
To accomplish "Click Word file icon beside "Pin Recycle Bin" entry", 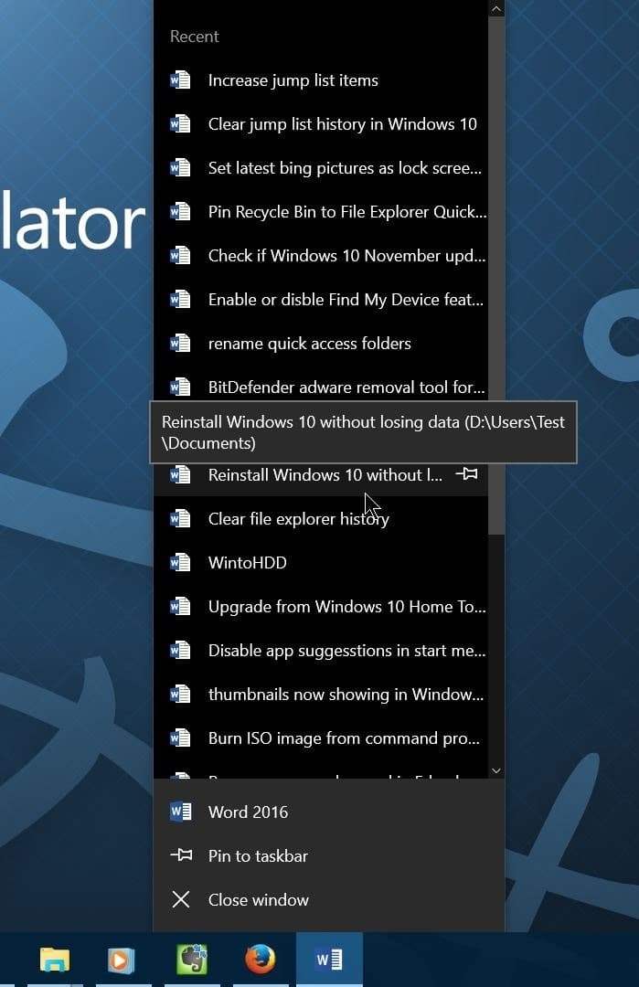I will [181, 211].
